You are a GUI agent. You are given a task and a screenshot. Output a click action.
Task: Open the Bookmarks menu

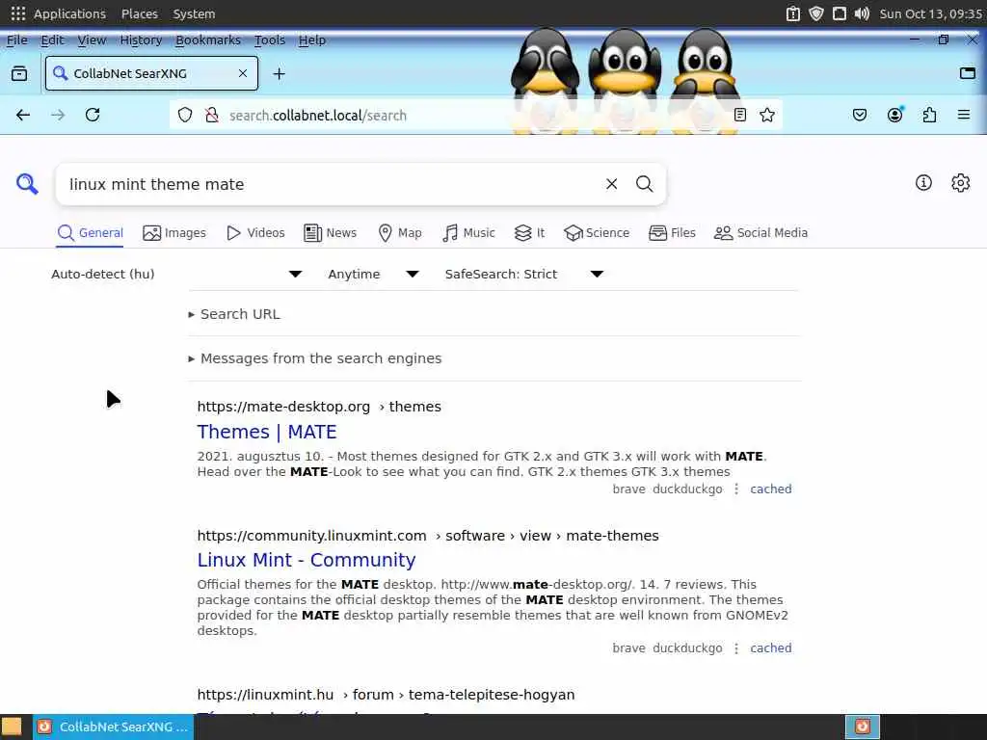tap(208, 40)
